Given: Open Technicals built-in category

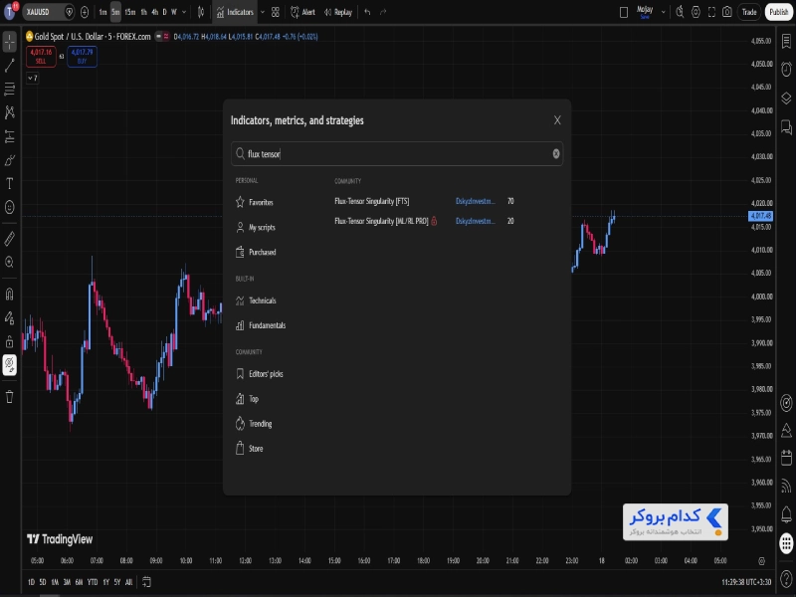Looking at the screenshot, I should click(256, 300).
